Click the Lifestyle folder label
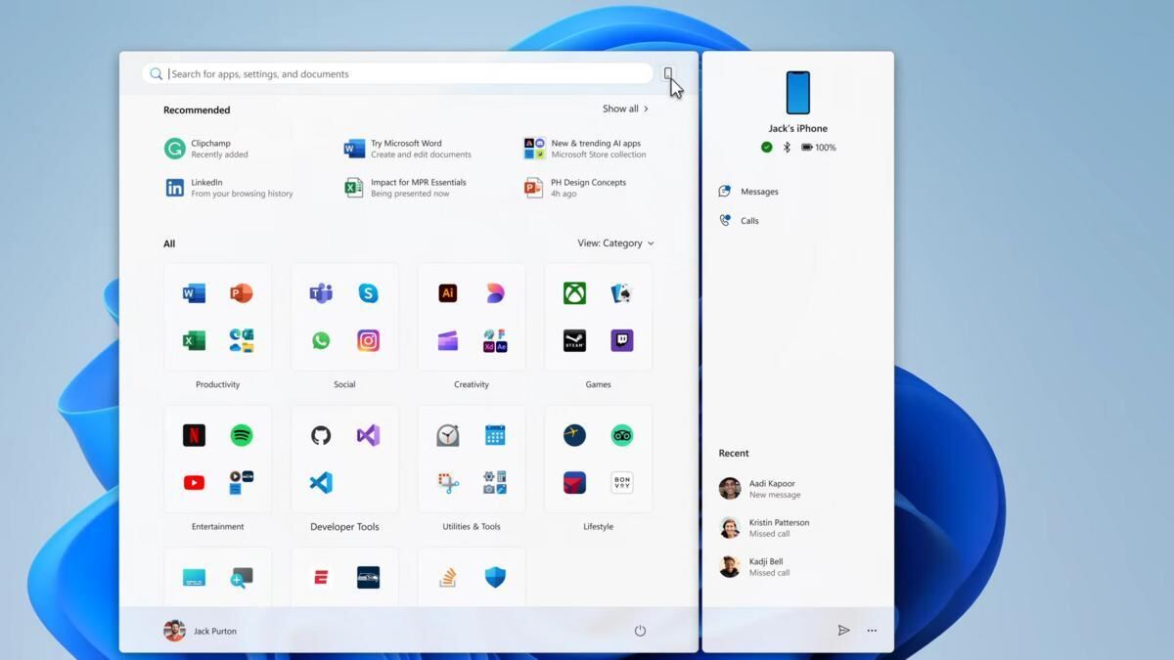This screenshot has height=660, width=1174. (598, 527)
